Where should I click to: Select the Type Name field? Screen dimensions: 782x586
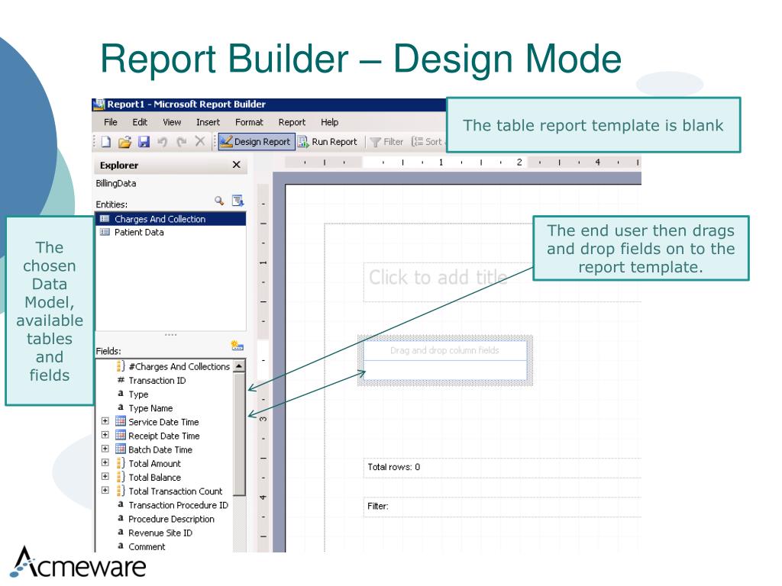point(150,408)
